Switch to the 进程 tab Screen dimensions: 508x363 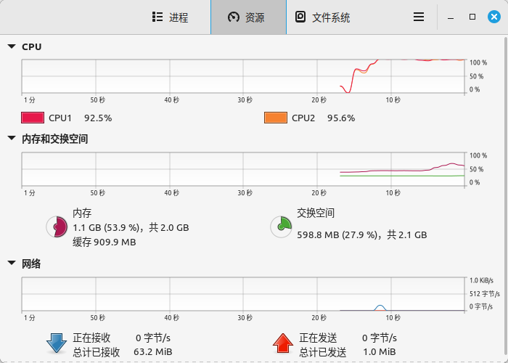point(170,17)
